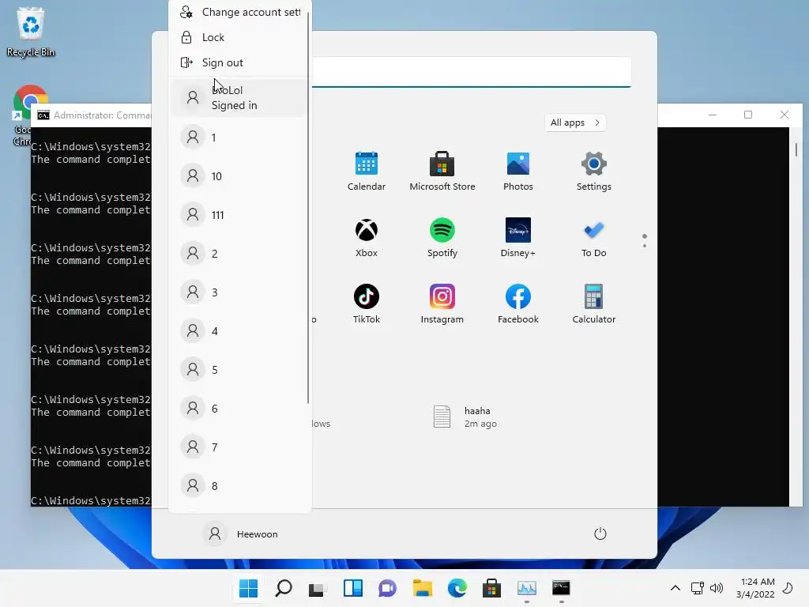Viewport: 809px width, 607px height.
Task: Click the account menu scrollbar
Action: click(x=308, y=208)
